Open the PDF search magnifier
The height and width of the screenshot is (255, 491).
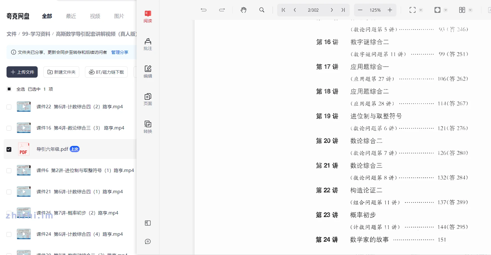(x=262, y=10)
